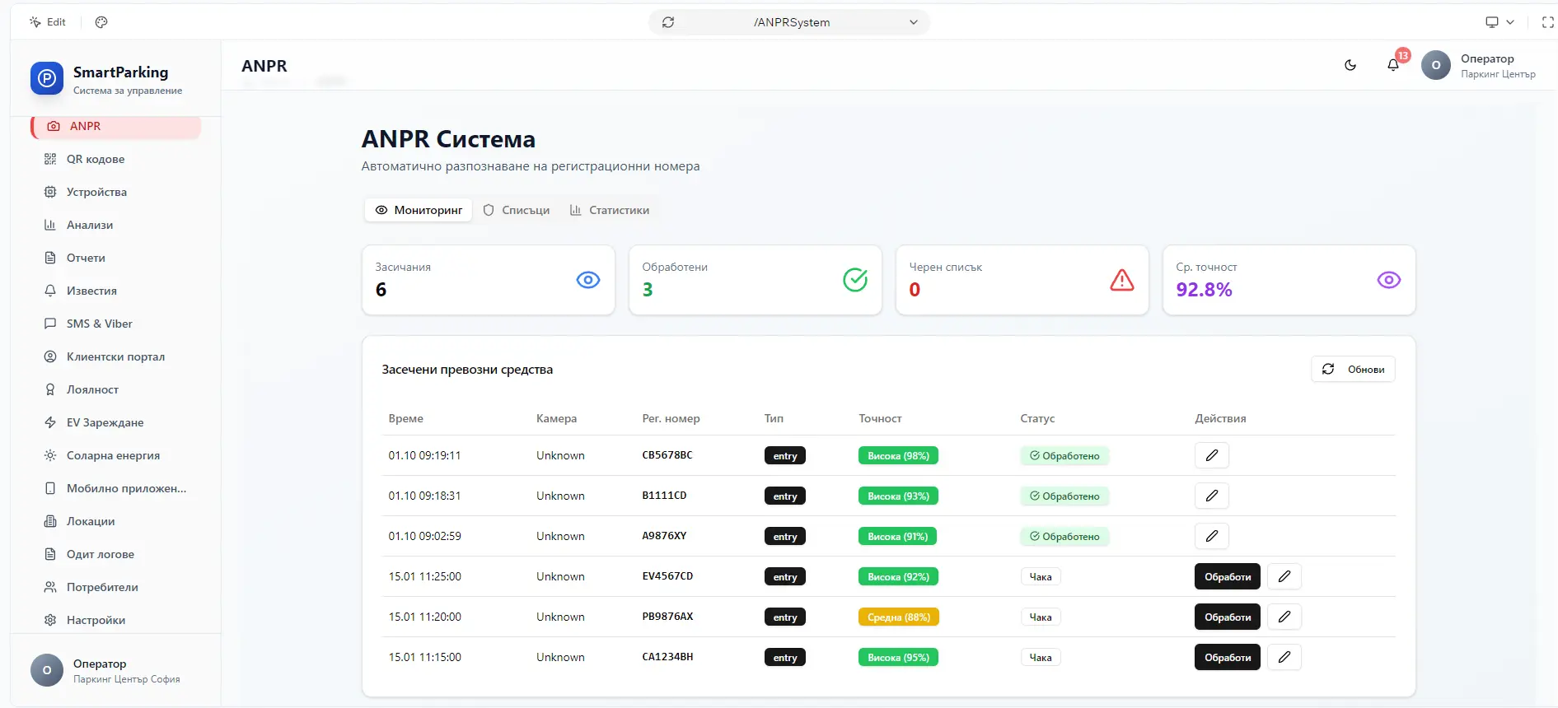Click the Одит логове document icon
Viewport: 1558px width, 708px height.
tap(50, 554)
